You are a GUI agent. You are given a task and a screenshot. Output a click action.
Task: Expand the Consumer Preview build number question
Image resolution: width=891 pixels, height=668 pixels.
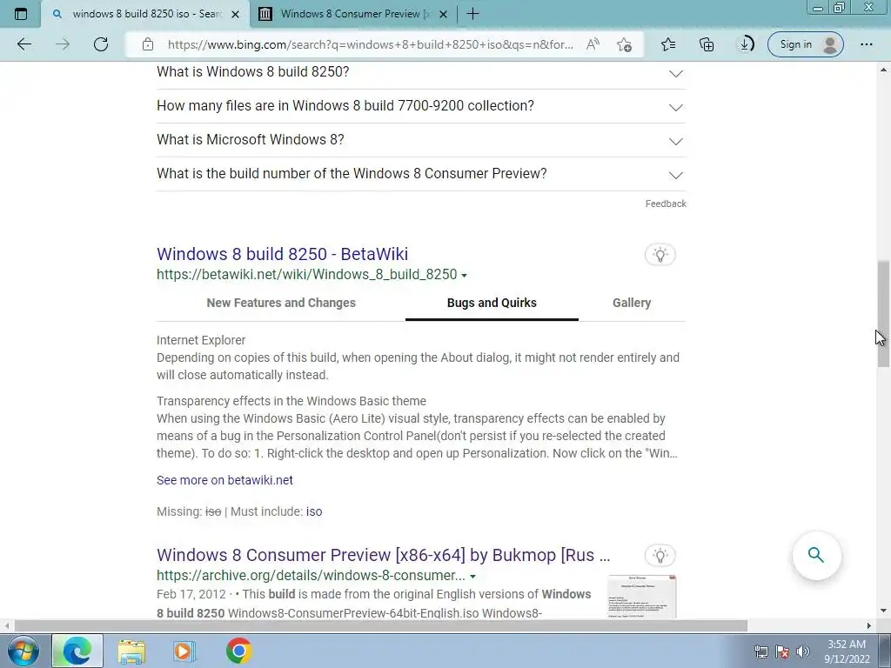coord(421,174)
